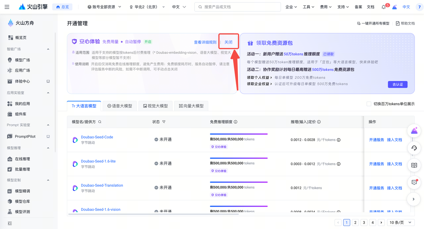
Task: Switch to the 语音大模型 tab
Action: [x=120, y=106]
